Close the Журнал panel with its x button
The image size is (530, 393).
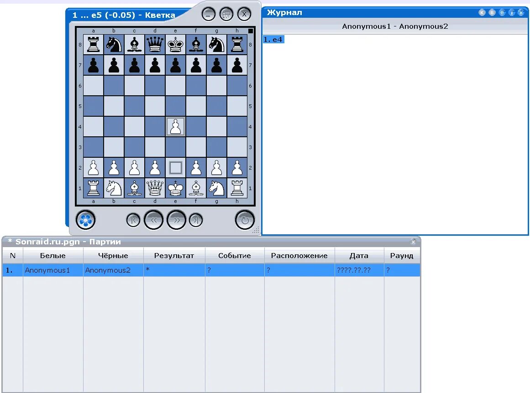coord(521,12)
